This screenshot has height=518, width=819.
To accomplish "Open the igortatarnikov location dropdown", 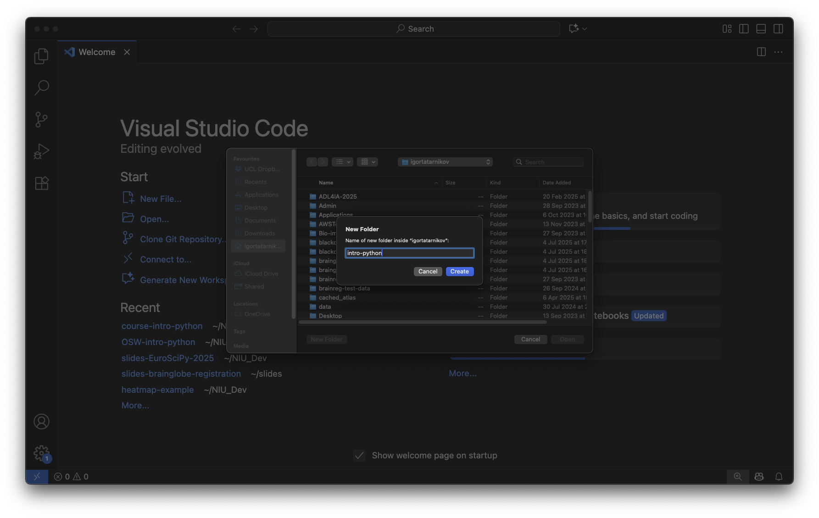I will coord(446,162).
